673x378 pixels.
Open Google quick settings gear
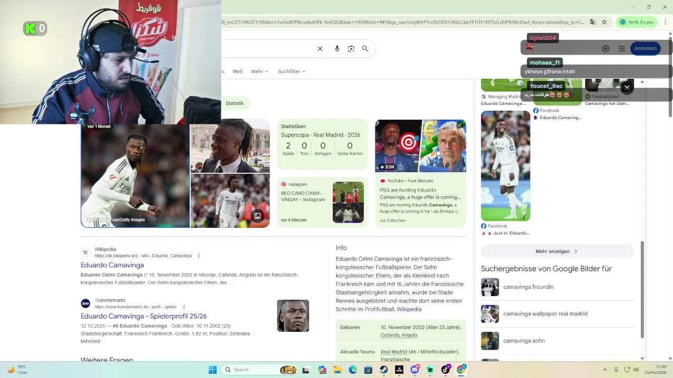(606, 48)
